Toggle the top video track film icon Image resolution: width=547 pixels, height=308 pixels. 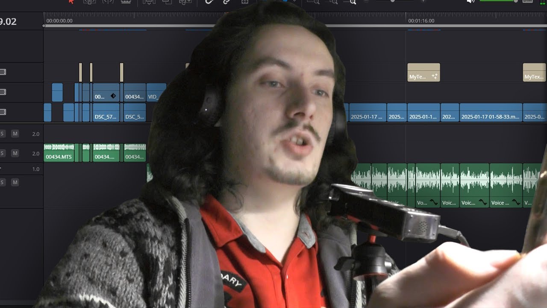point(3,72)
